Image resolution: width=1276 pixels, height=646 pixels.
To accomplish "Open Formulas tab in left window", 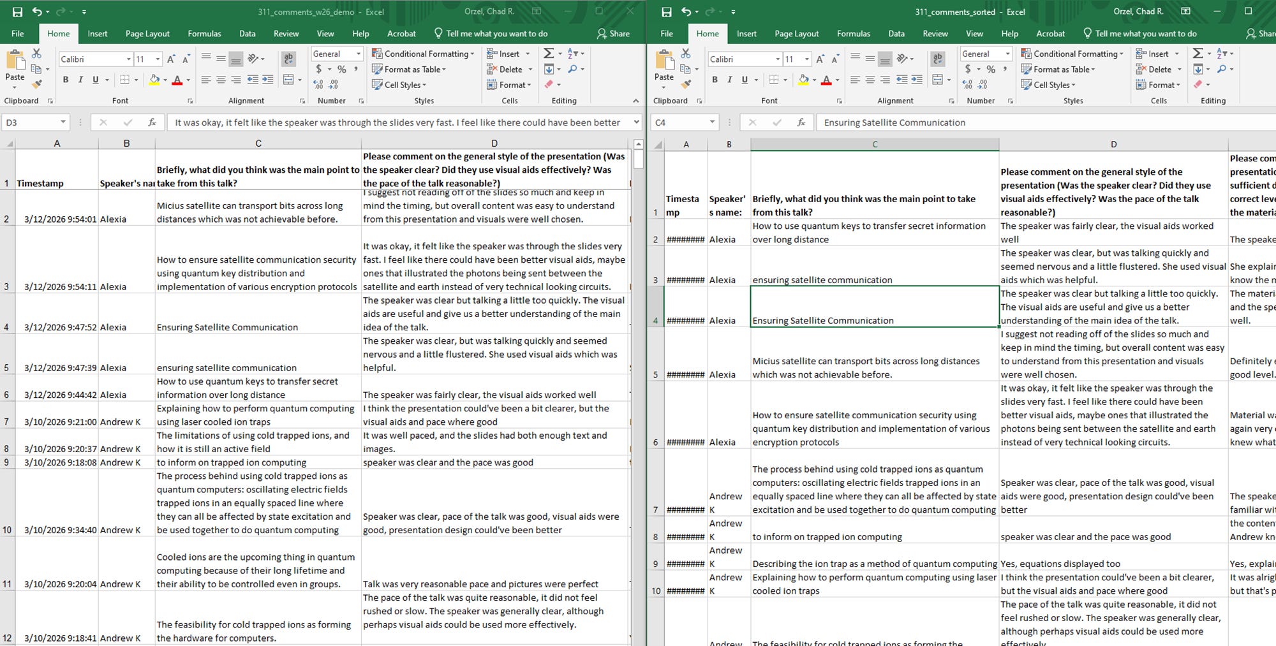I will pos(204,34).
